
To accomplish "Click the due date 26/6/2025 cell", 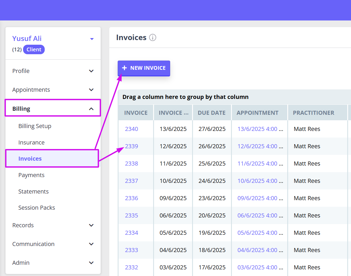I will click(212, 146).
